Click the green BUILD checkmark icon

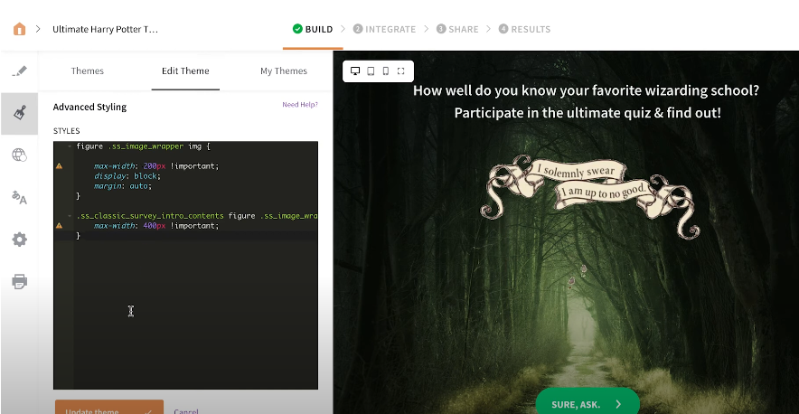coord(297,29)
